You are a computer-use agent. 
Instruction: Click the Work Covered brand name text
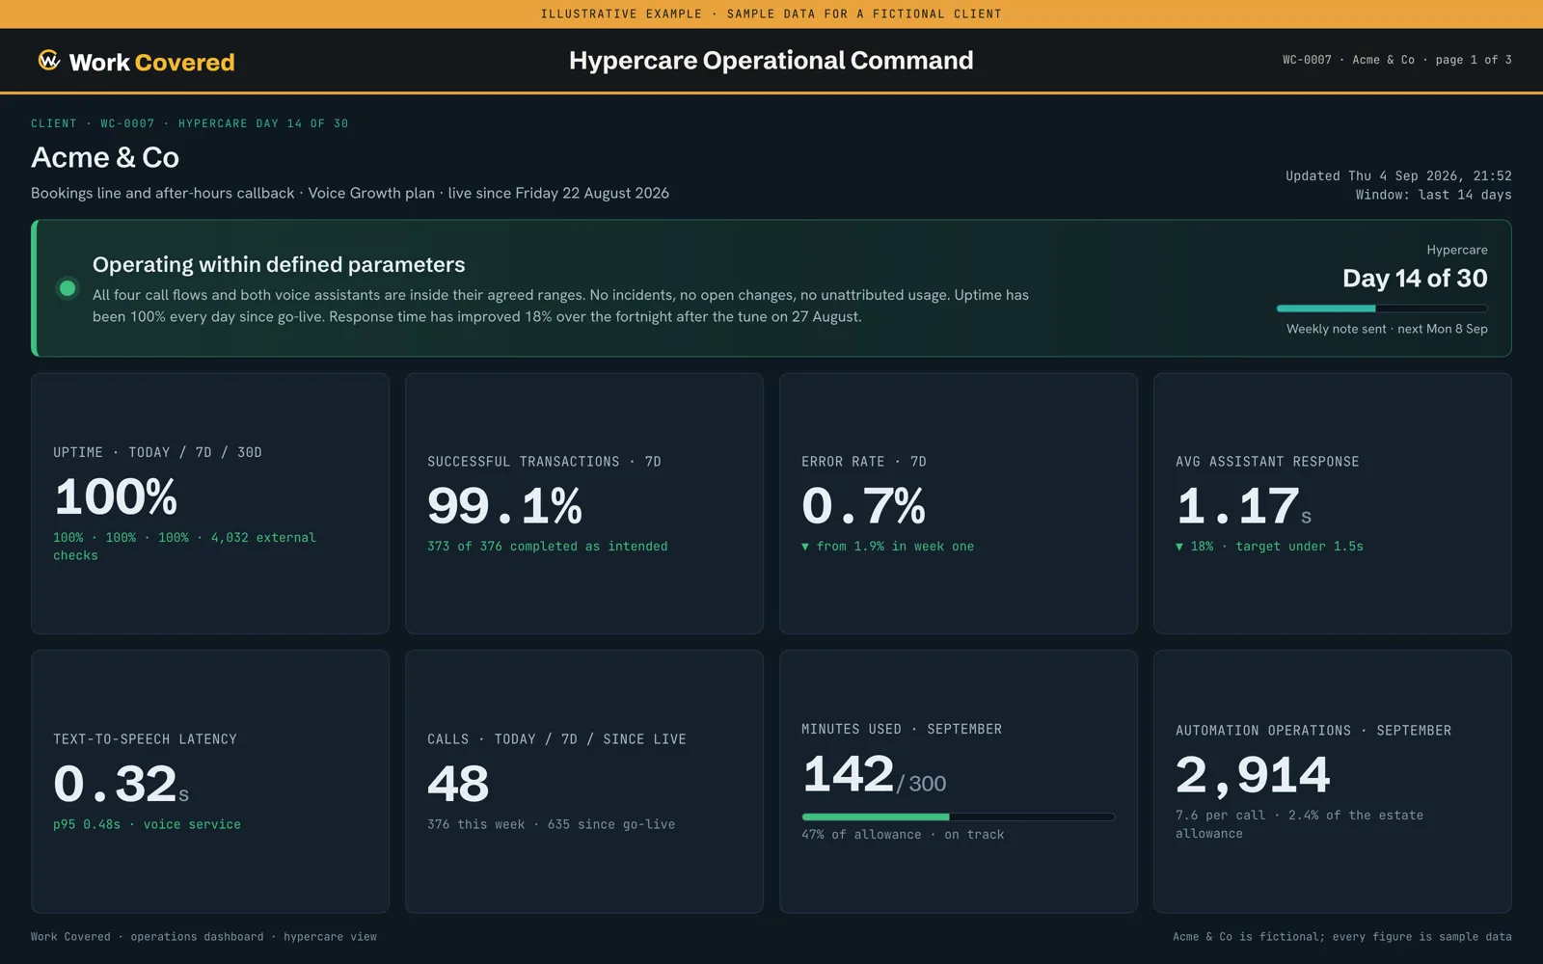point(152,62)
